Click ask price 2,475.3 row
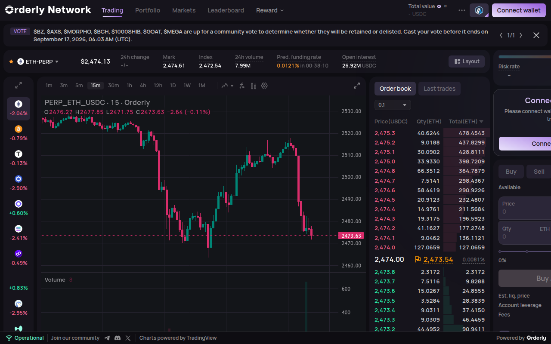Viewport: 551px width, 344px height. tap(430, 133)
